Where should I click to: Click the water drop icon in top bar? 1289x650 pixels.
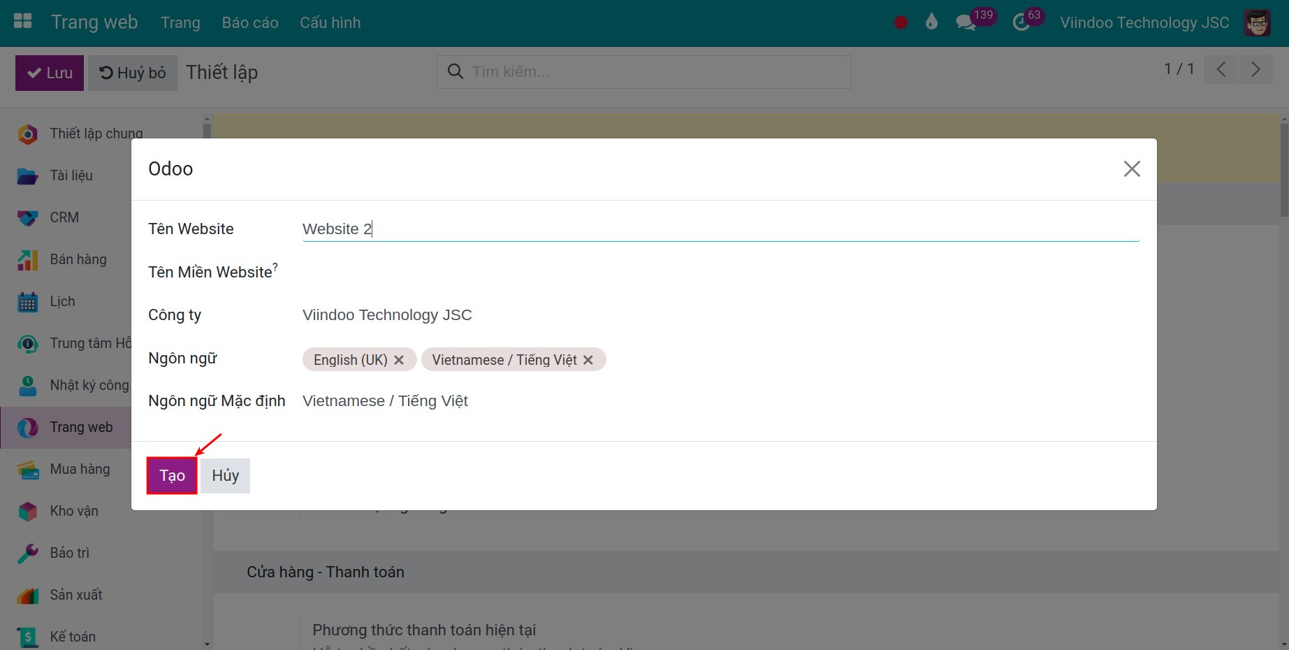931,22
